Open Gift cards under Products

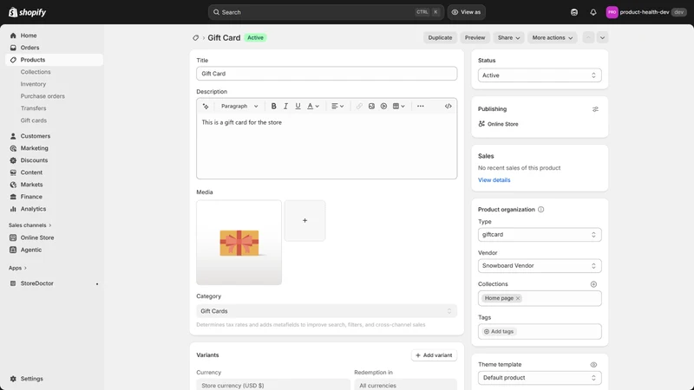(34, 120)
